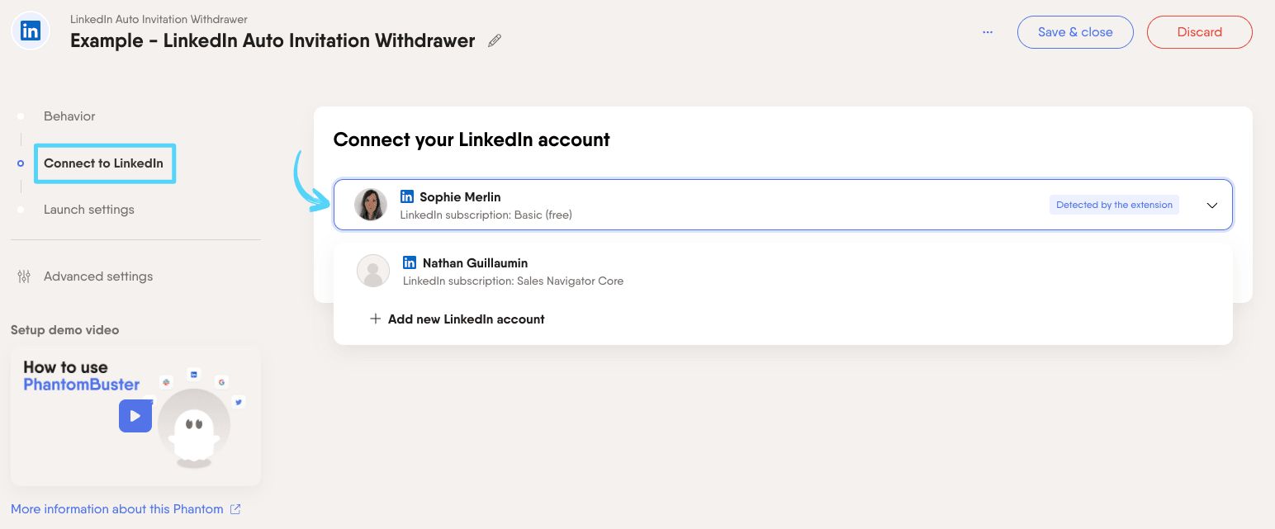The image size is (1275, 529).
Task: Click Nathan Guillaumin's placeholder avatar
Action: tap(373, 271)
